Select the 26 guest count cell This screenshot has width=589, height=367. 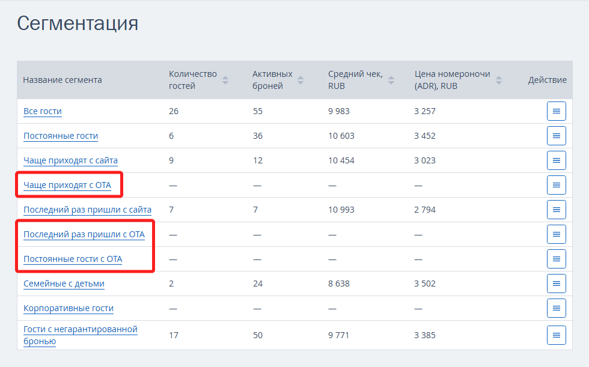[174, 111]
